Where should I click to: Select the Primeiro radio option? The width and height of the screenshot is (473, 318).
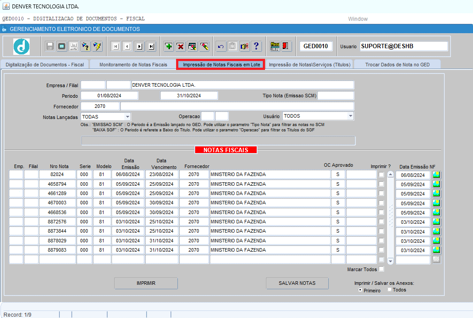[x=360, y=290]
